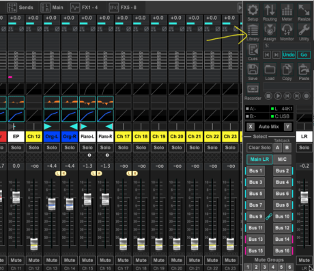Open the Meter view
The width and height of the screenshot is (314, 271).
tap(287, 12)
